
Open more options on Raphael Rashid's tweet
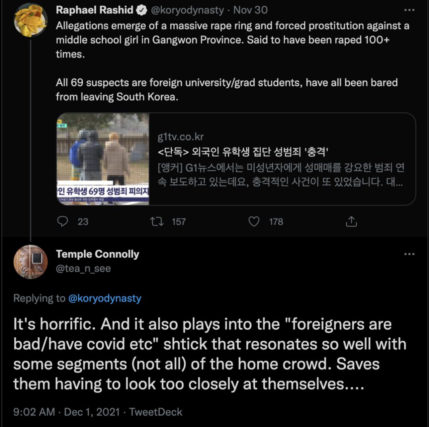click(409, 10)
